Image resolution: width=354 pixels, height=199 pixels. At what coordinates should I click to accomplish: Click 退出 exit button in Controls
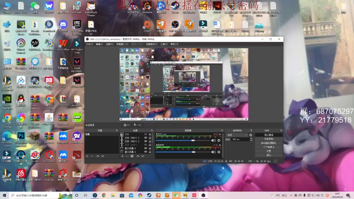point(269,155)
